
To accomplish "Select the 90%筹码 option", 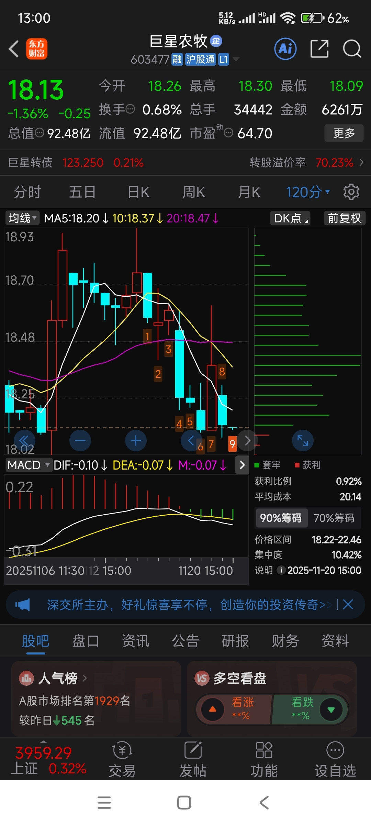I will 281,518.
